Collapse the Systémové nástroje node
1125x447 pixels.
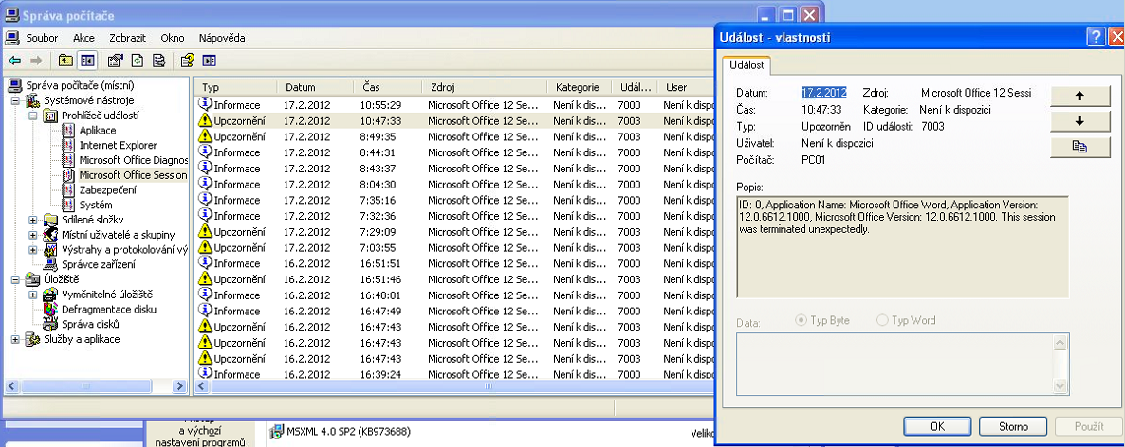[14, 100]
